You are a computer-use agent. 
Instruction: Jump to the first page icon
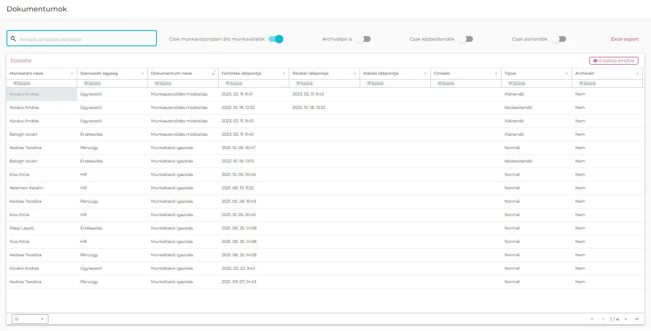coord(592,319)
